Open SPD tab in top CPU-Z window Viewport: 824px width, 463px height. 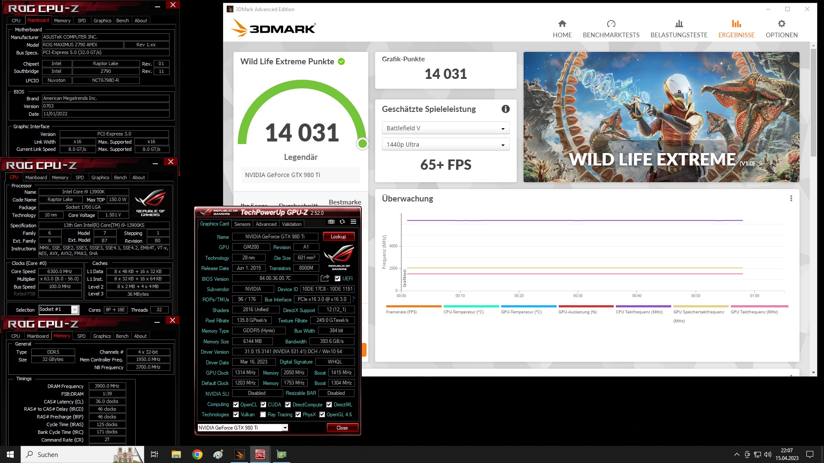click(82, 21)
